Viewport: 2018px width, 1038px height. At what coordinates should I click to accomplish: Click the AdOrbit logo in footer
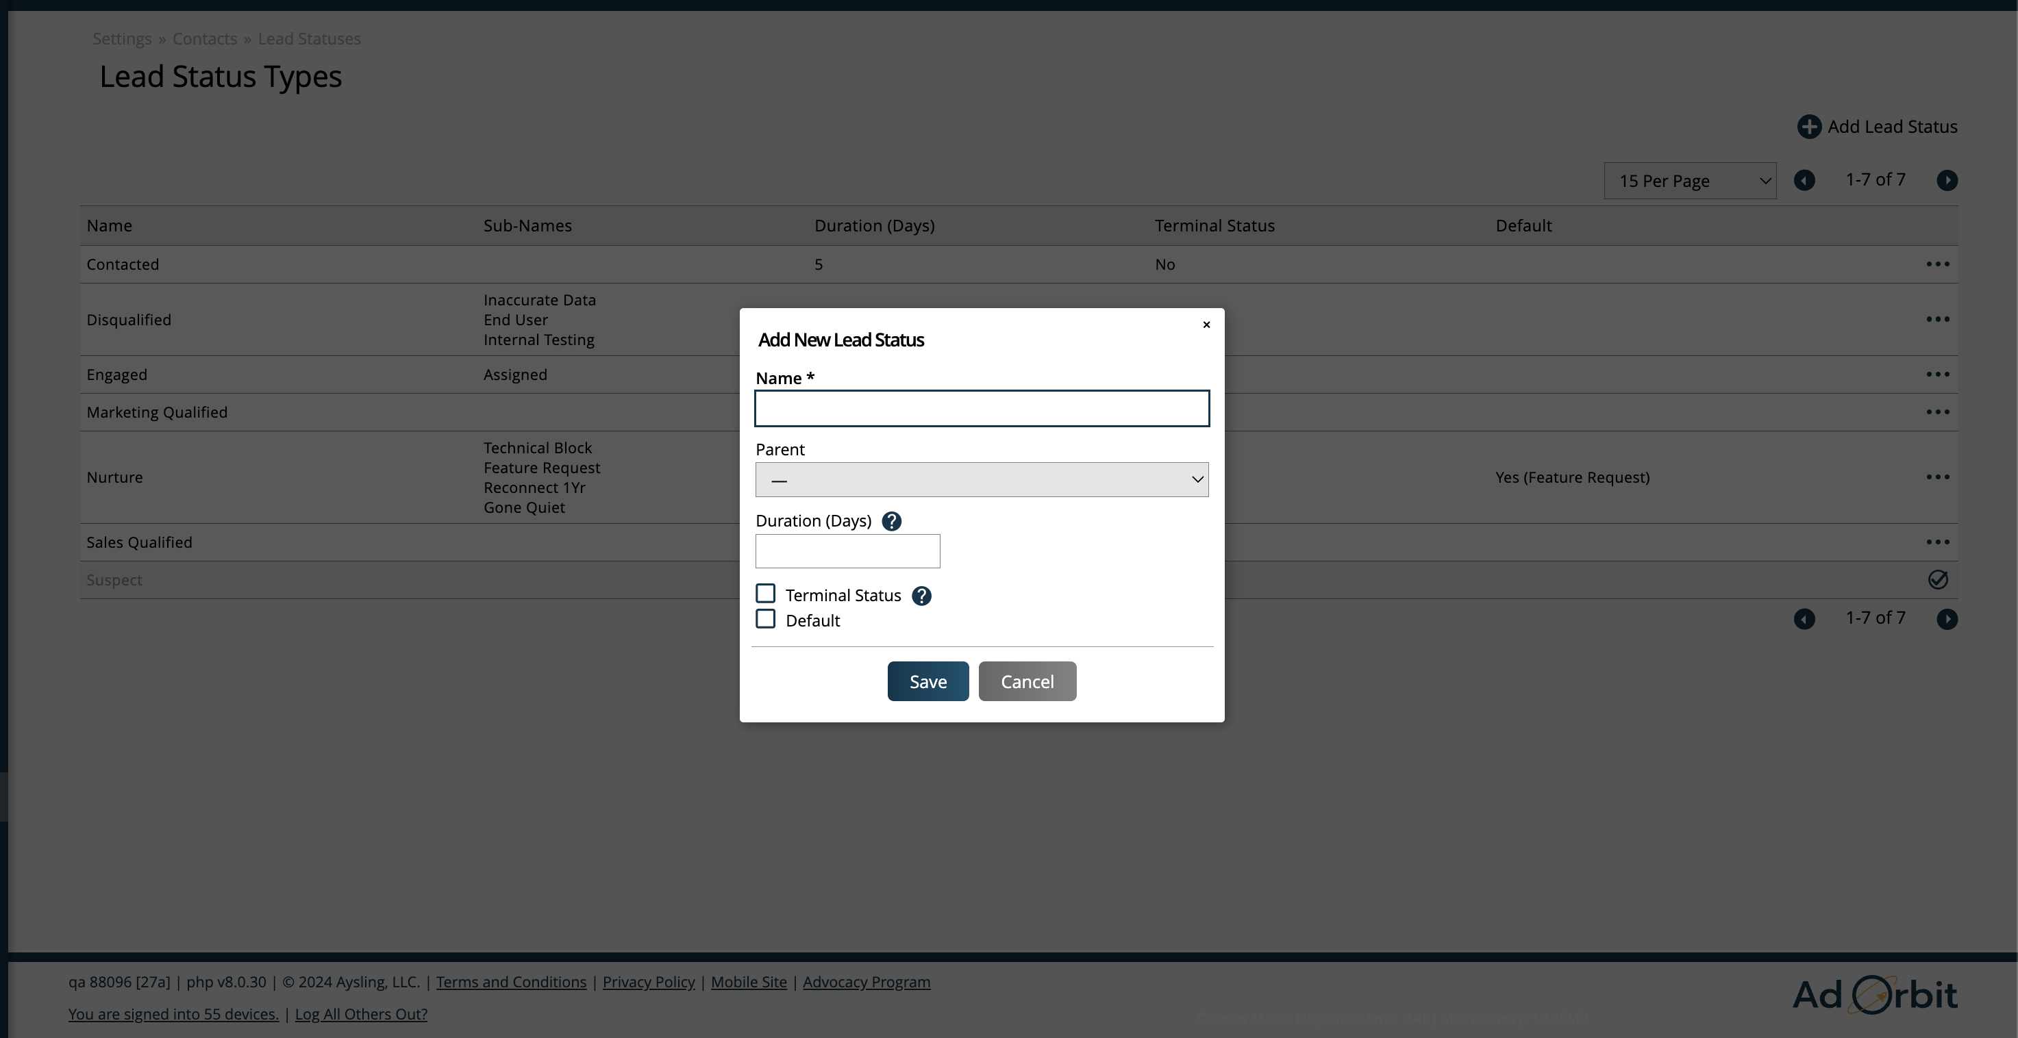coord(1874,995)
